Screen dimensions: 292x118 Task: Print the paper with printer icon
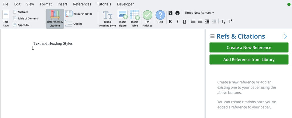[x=177, y=13]
